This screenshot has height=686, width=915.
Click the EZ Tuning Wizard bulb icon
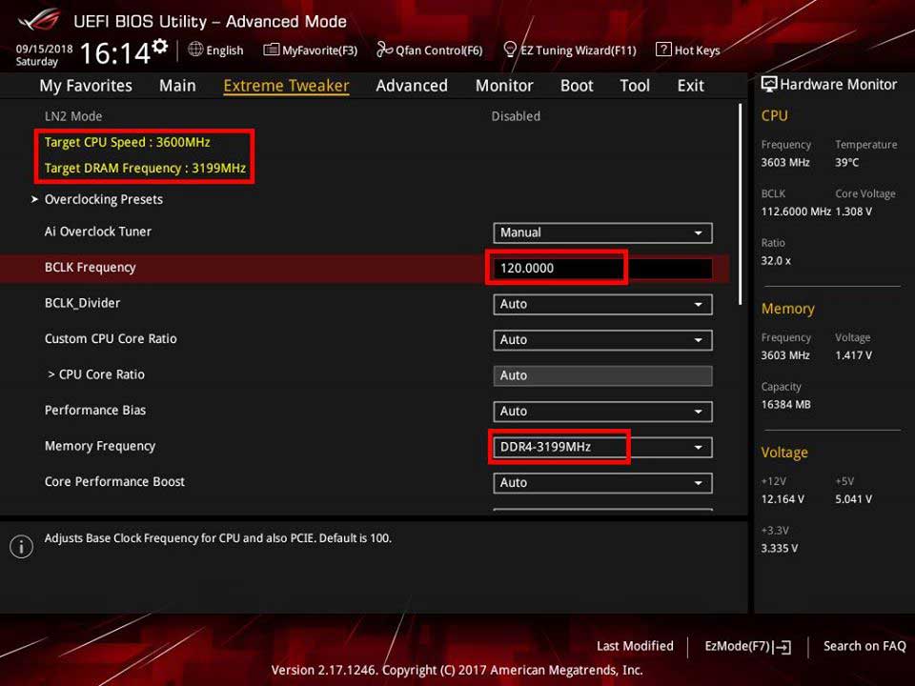(510, 50)
